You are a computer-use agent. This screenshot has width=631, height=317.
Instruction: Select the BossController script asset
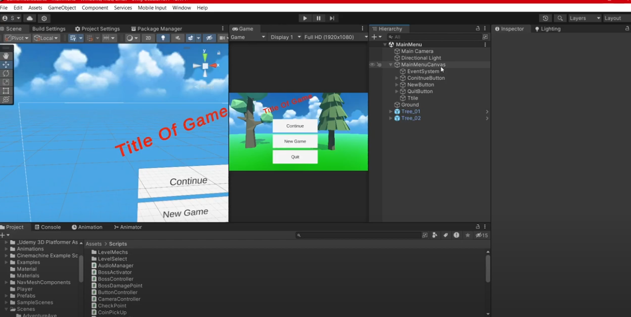[116, 279]
